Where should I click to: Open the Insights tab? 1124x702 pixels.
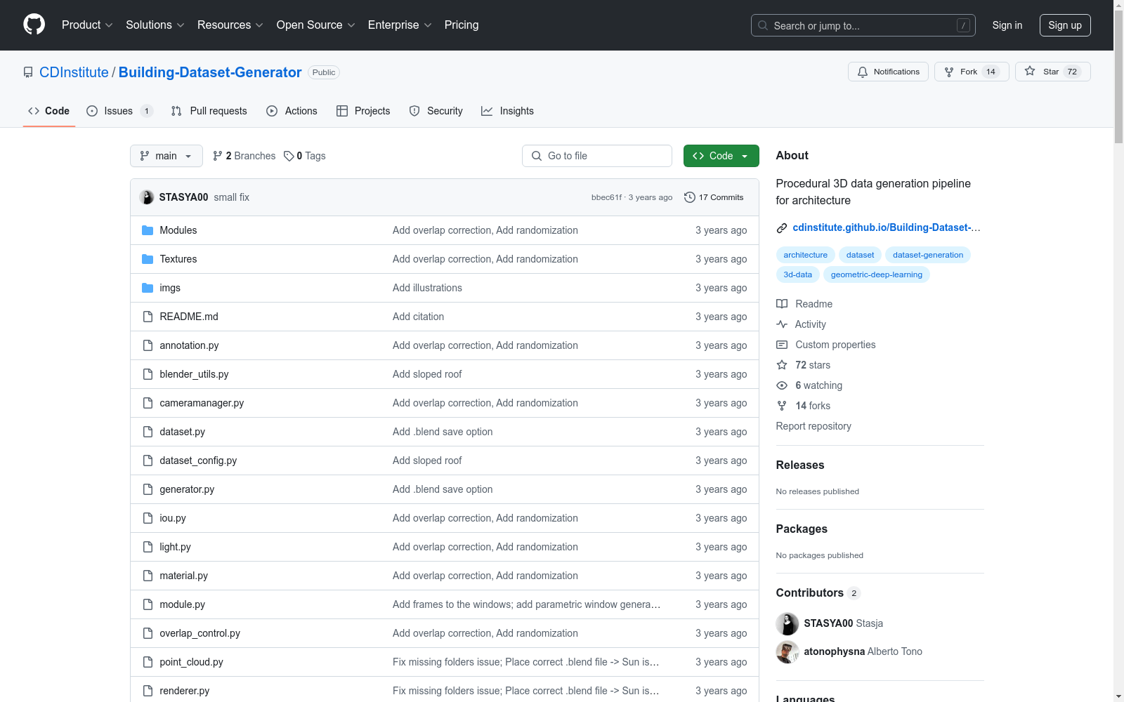[x=507, y=111]
